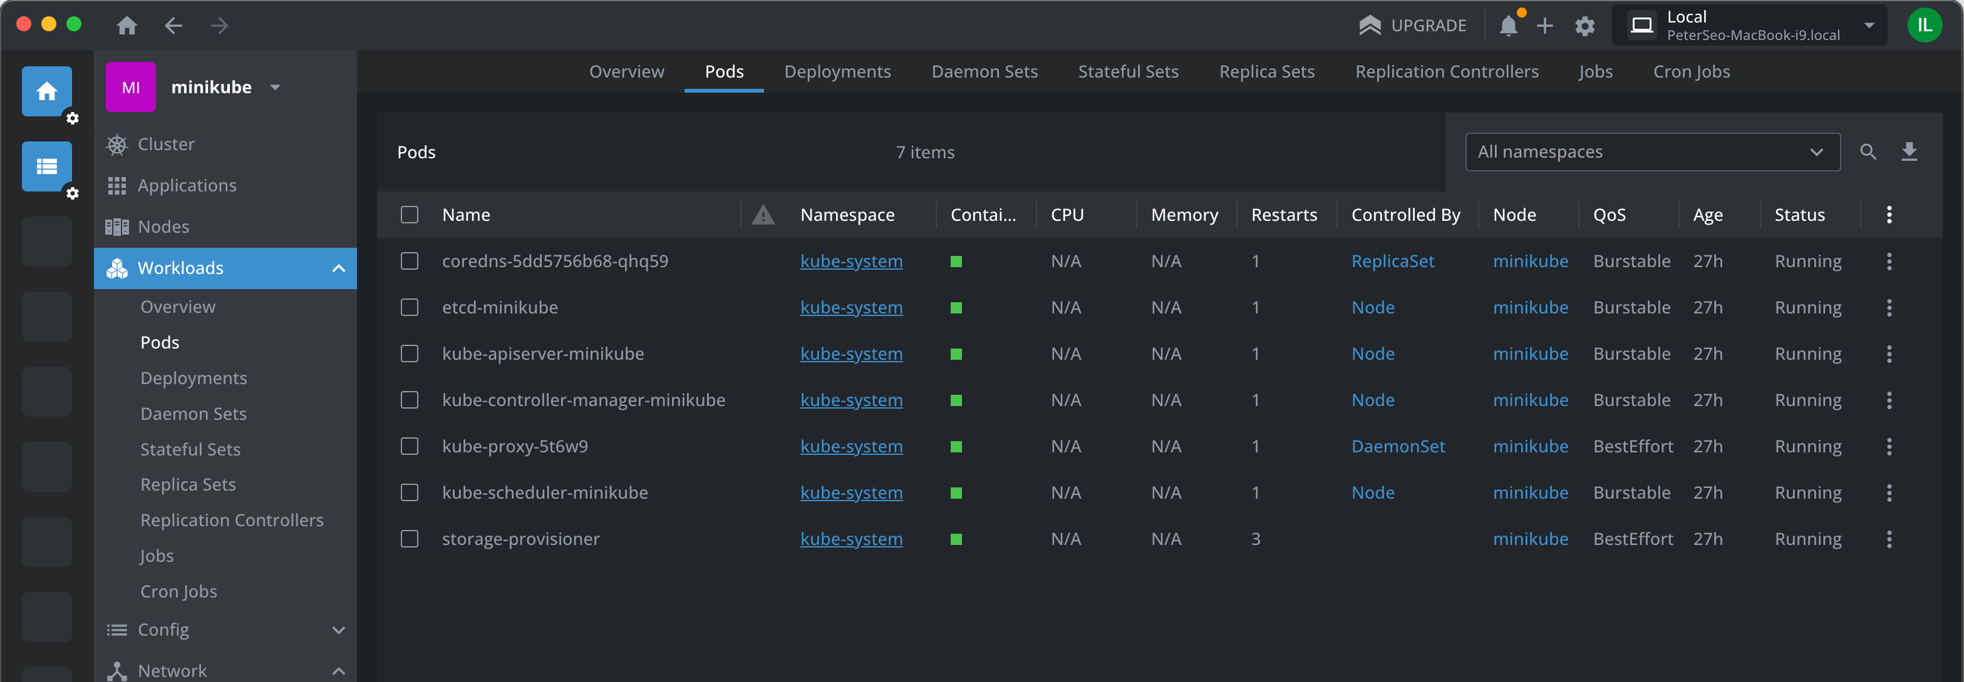Open three-dot menu for kube-proxy-5t6w9 row

tap(1888, 447)
